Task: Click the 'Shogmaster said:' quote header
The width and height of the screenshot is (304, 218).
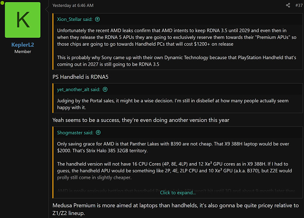Action: 76,132
